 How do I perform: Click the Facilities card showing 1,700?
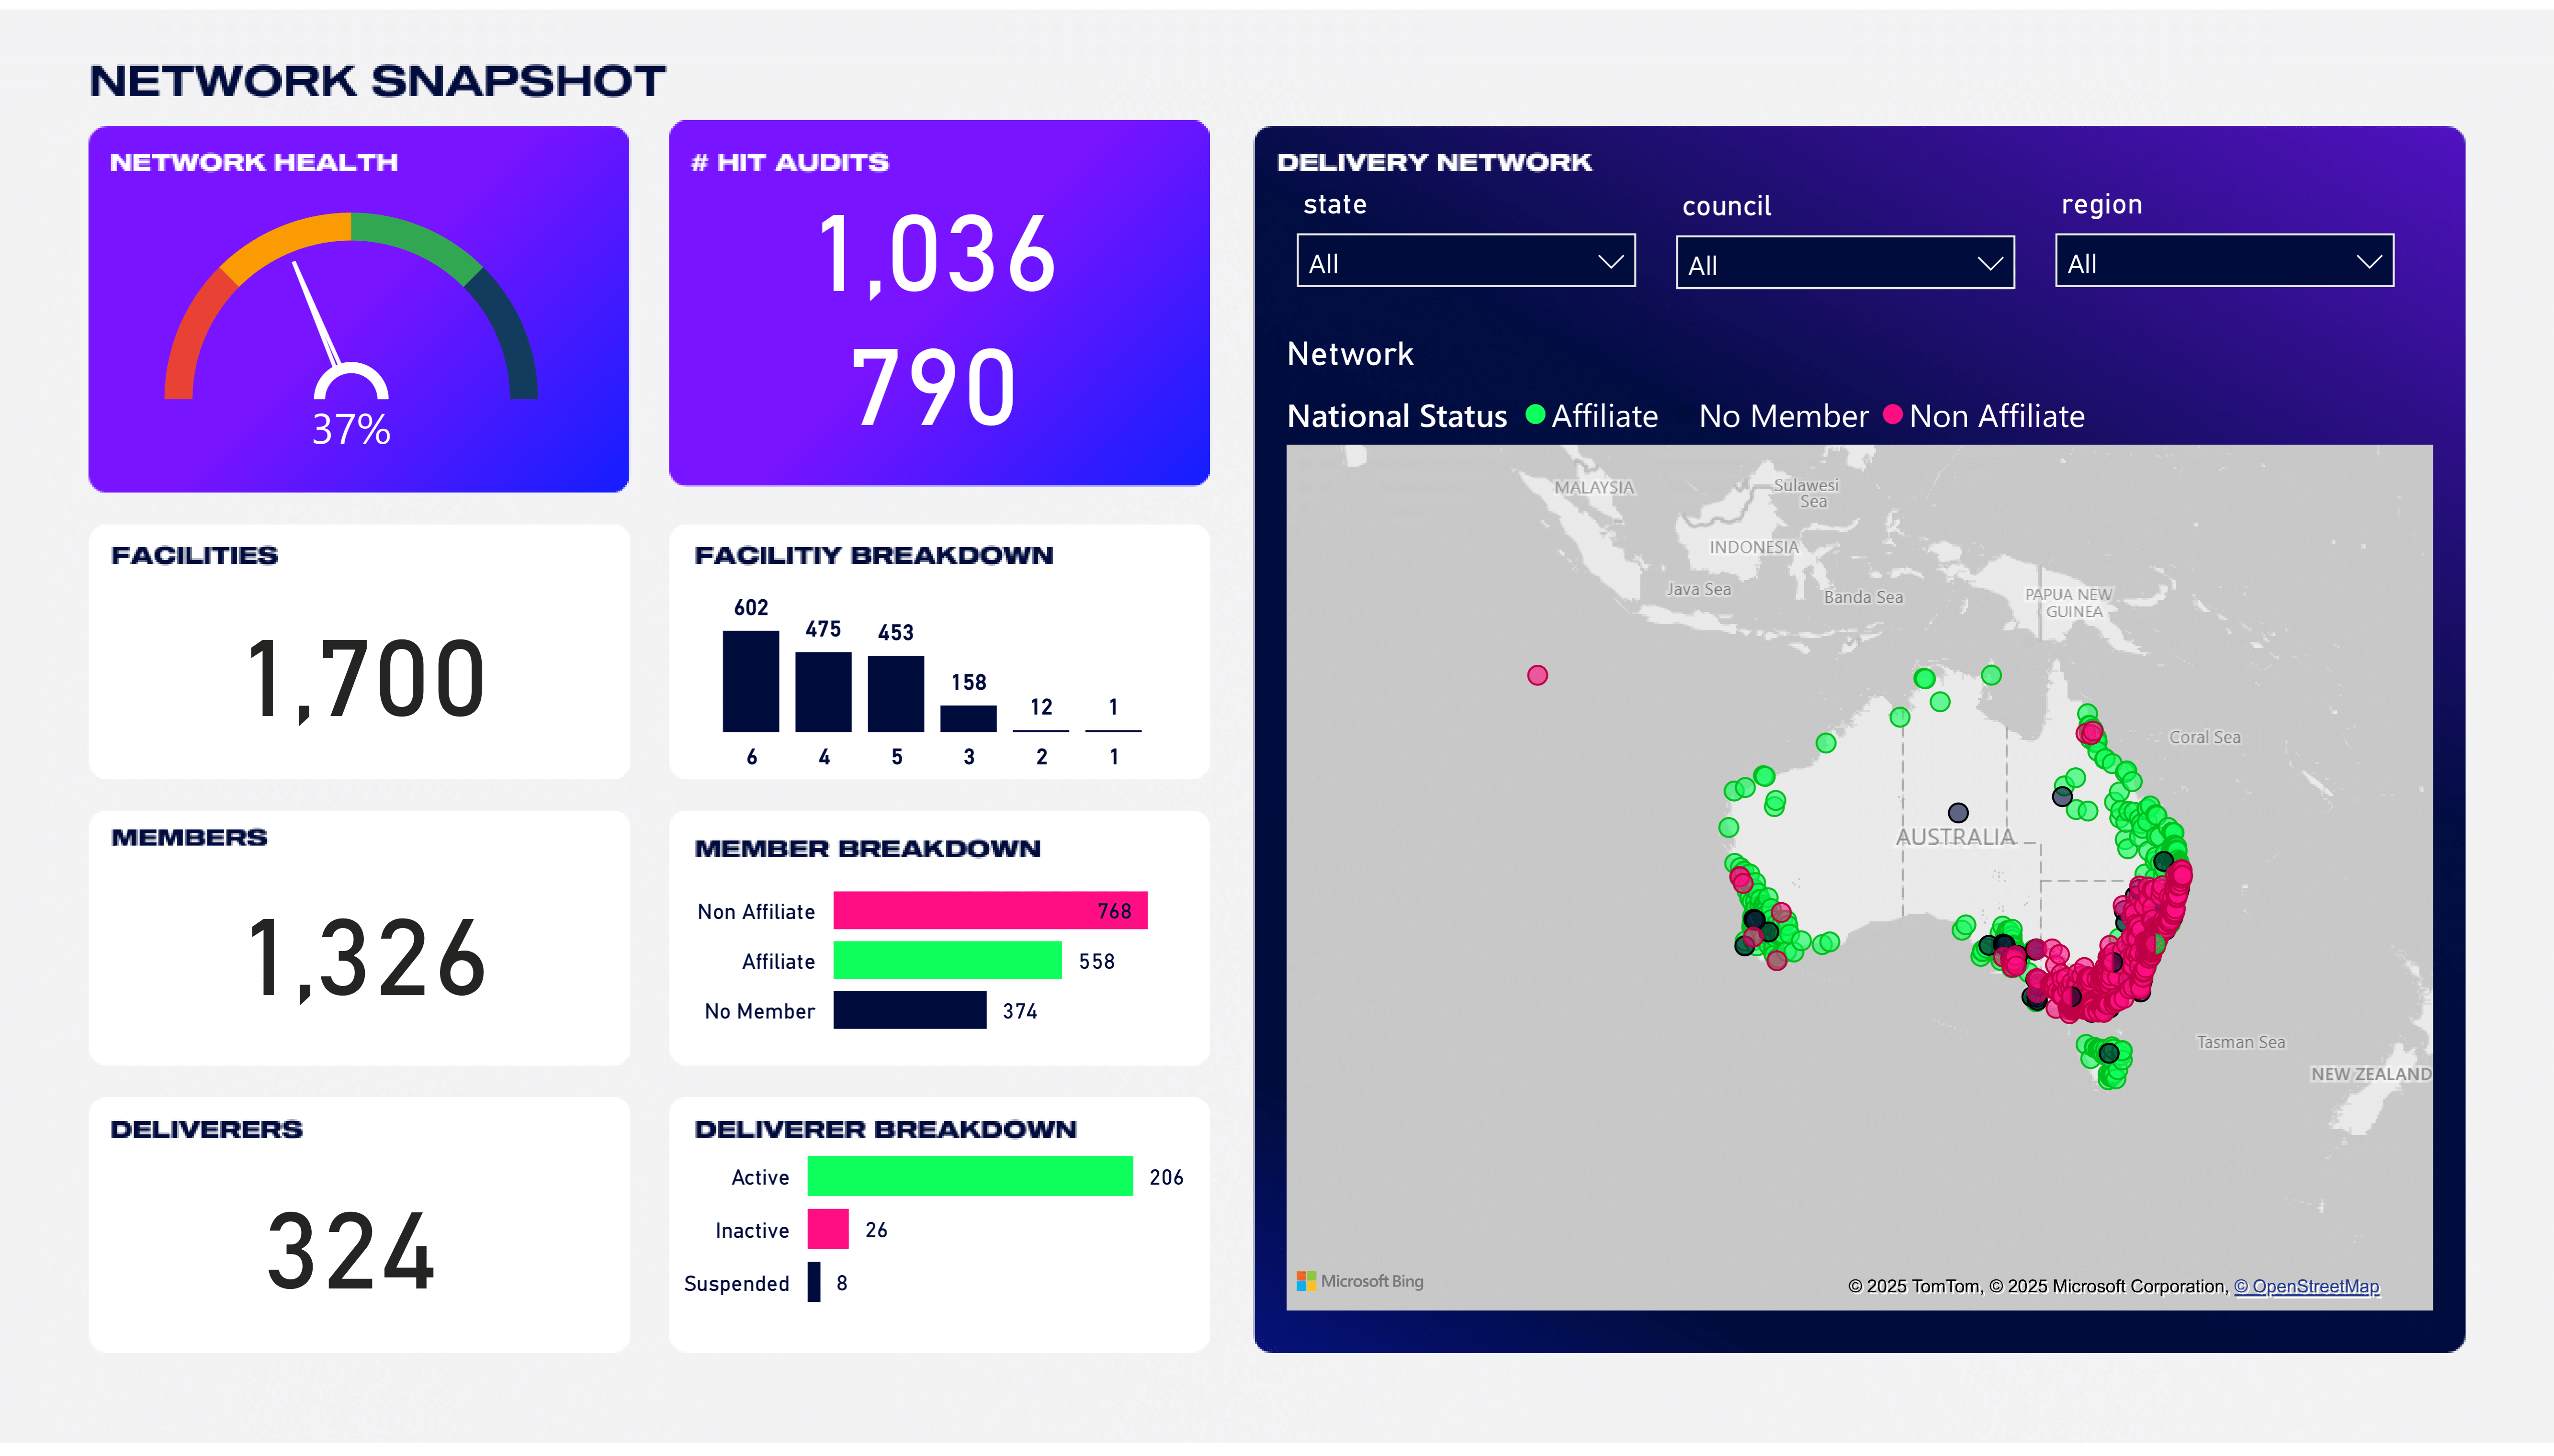365,679
